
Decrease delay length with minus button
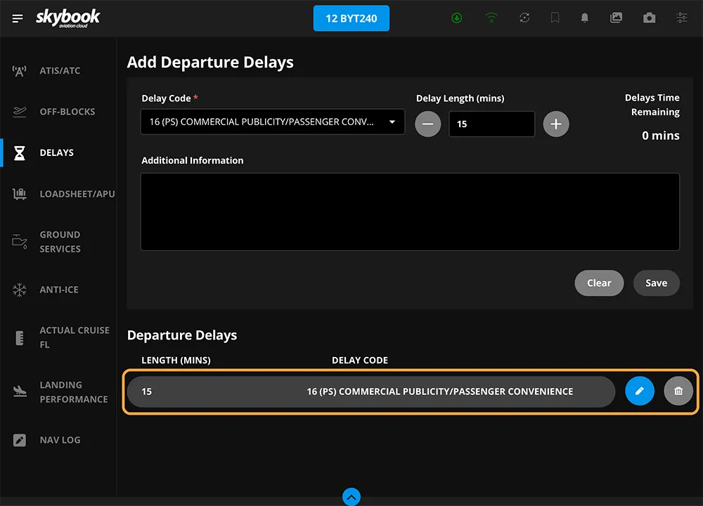click(x=427, y=124)
